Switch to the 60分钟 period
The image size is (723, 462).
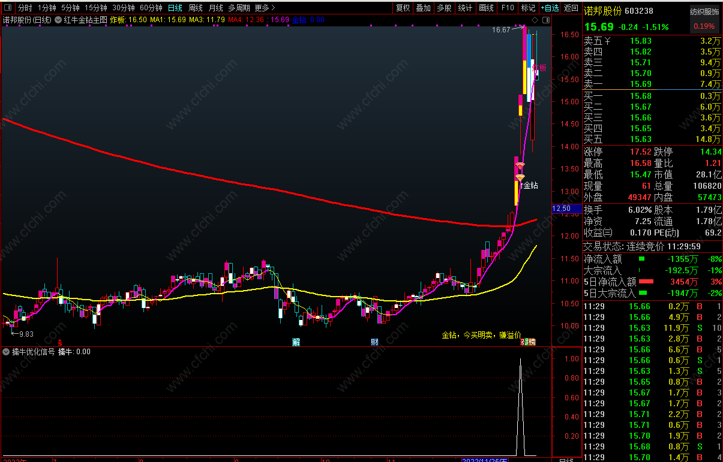[151, 8]
